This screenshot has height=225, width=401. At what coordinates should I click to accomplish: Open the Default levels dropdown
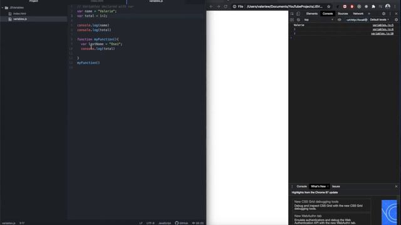(x=379, y=19)
